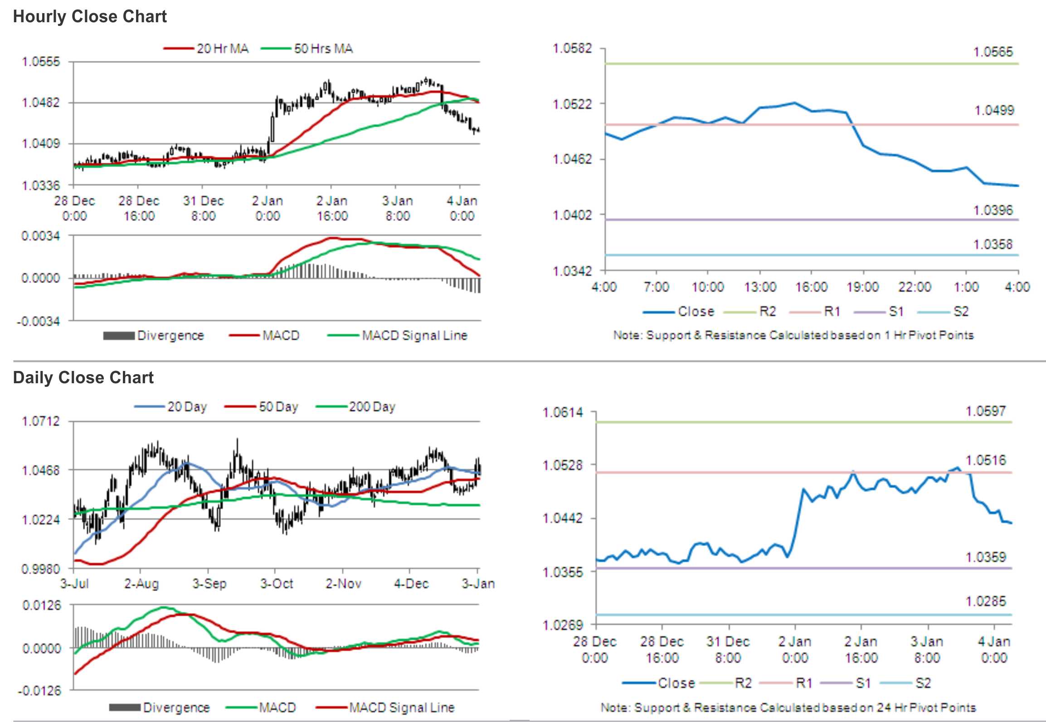Click the note about 1 Hr Pivot Points
This screenshot has width=1046, height=722.
pyautogui.click(x=793, y=335)
